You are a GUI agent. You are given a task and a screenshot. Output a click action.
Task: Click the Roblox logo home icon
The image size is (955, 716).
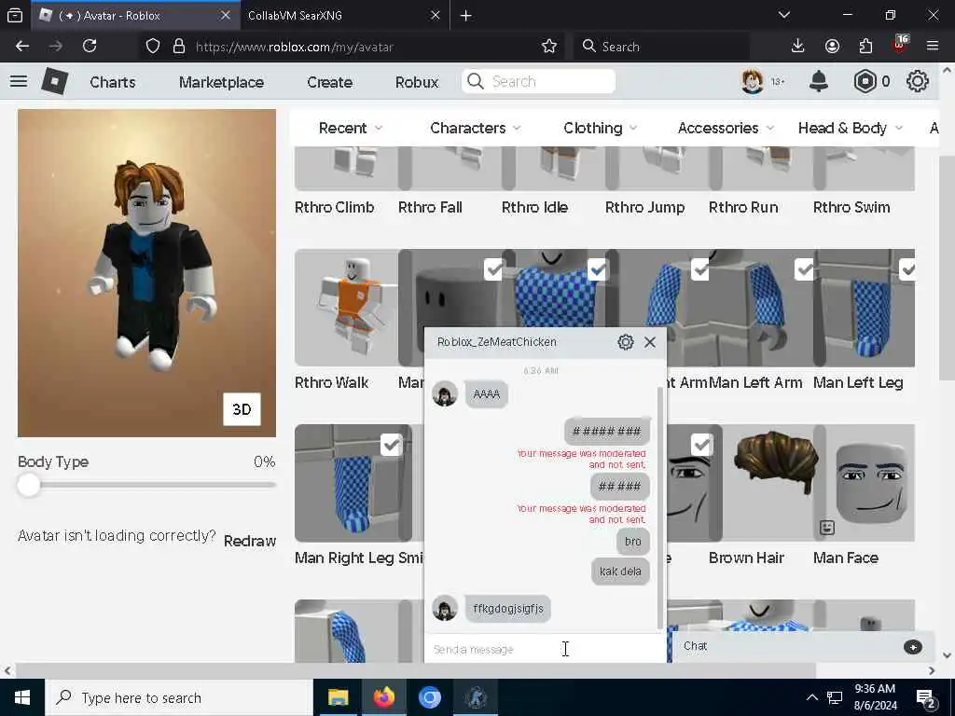tap(54, 81)
